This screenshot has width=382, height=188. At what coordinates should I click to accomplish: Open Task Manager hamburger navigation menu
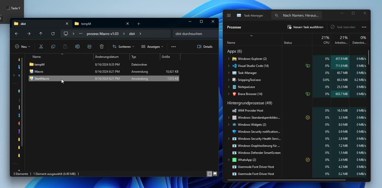pos(229,15)
